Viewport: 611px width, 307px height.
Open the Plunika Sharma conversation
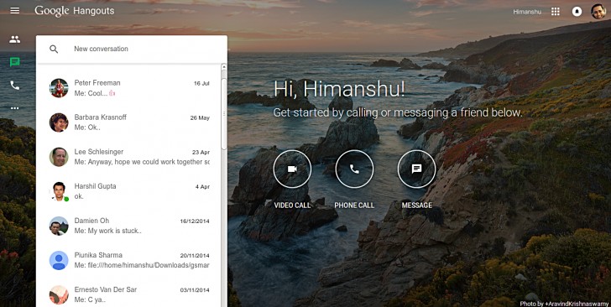(x=128, y=260)
